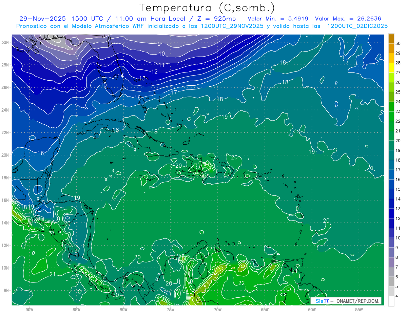Image resolution: width=407 pixels, height=314 pixels.
Task: Click the yellow swatch between legend labels 27 and 28
Action: (x=391, y=68)
